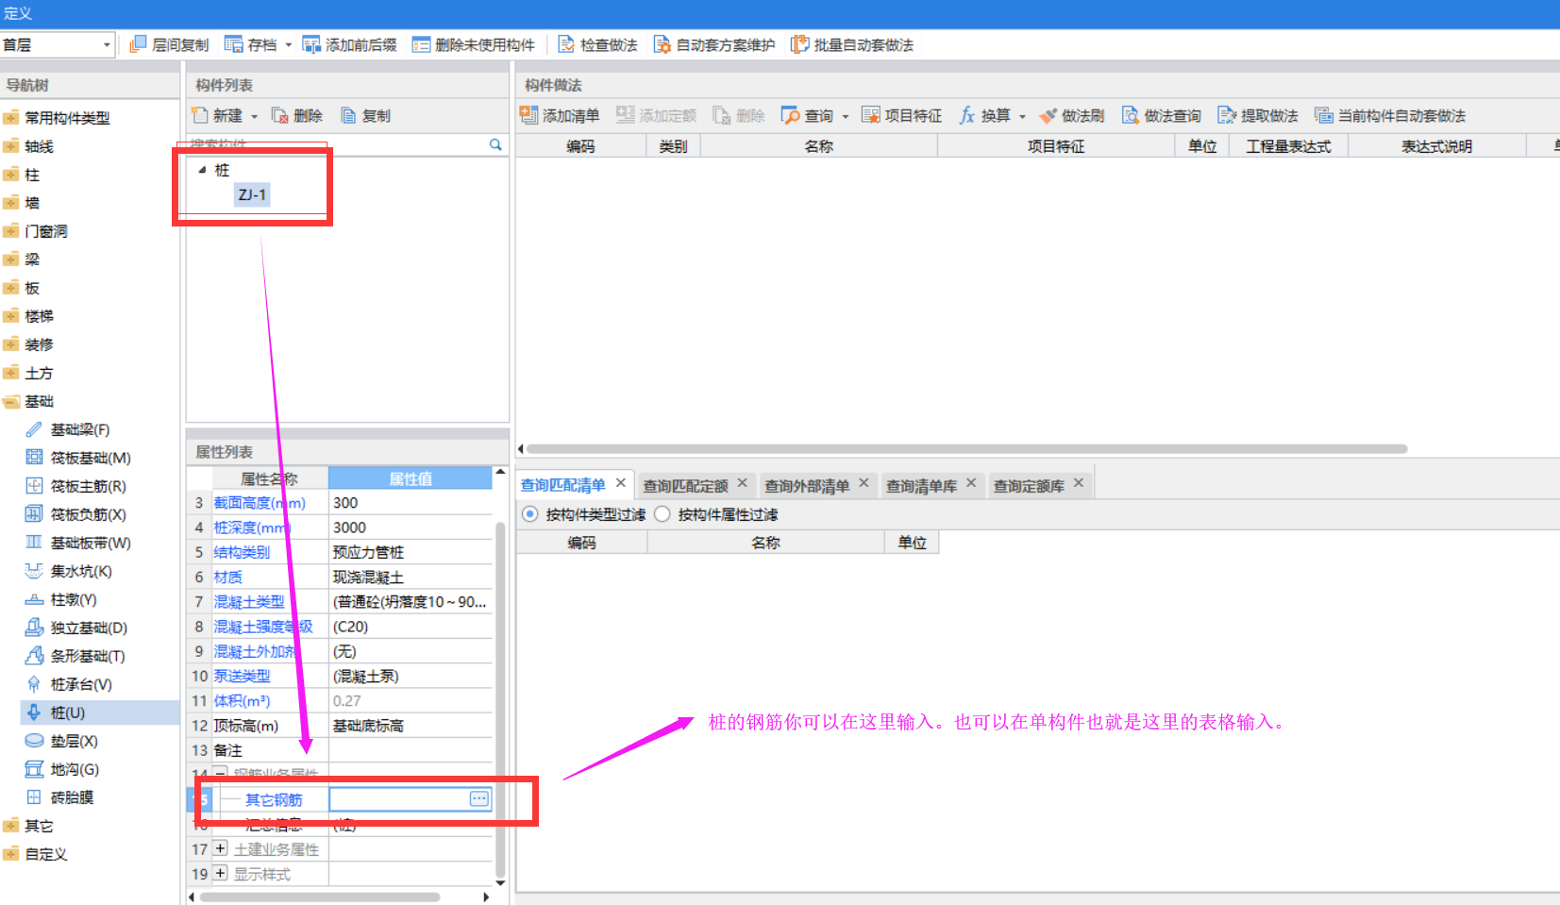Click 结构类别 property link
1560x905 pixels.
242,552
